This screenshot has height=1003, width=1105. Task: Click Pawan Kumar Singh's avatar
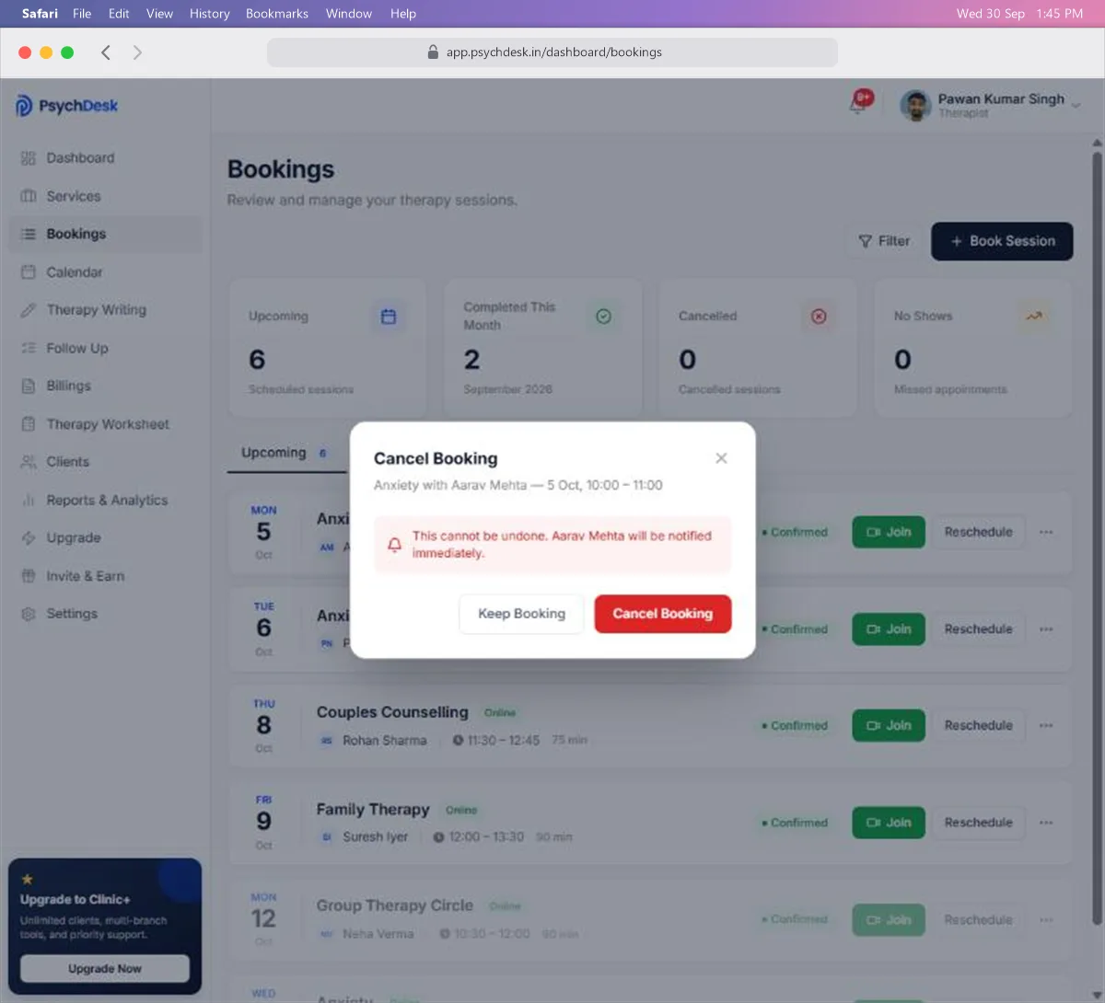click(915, 106)
